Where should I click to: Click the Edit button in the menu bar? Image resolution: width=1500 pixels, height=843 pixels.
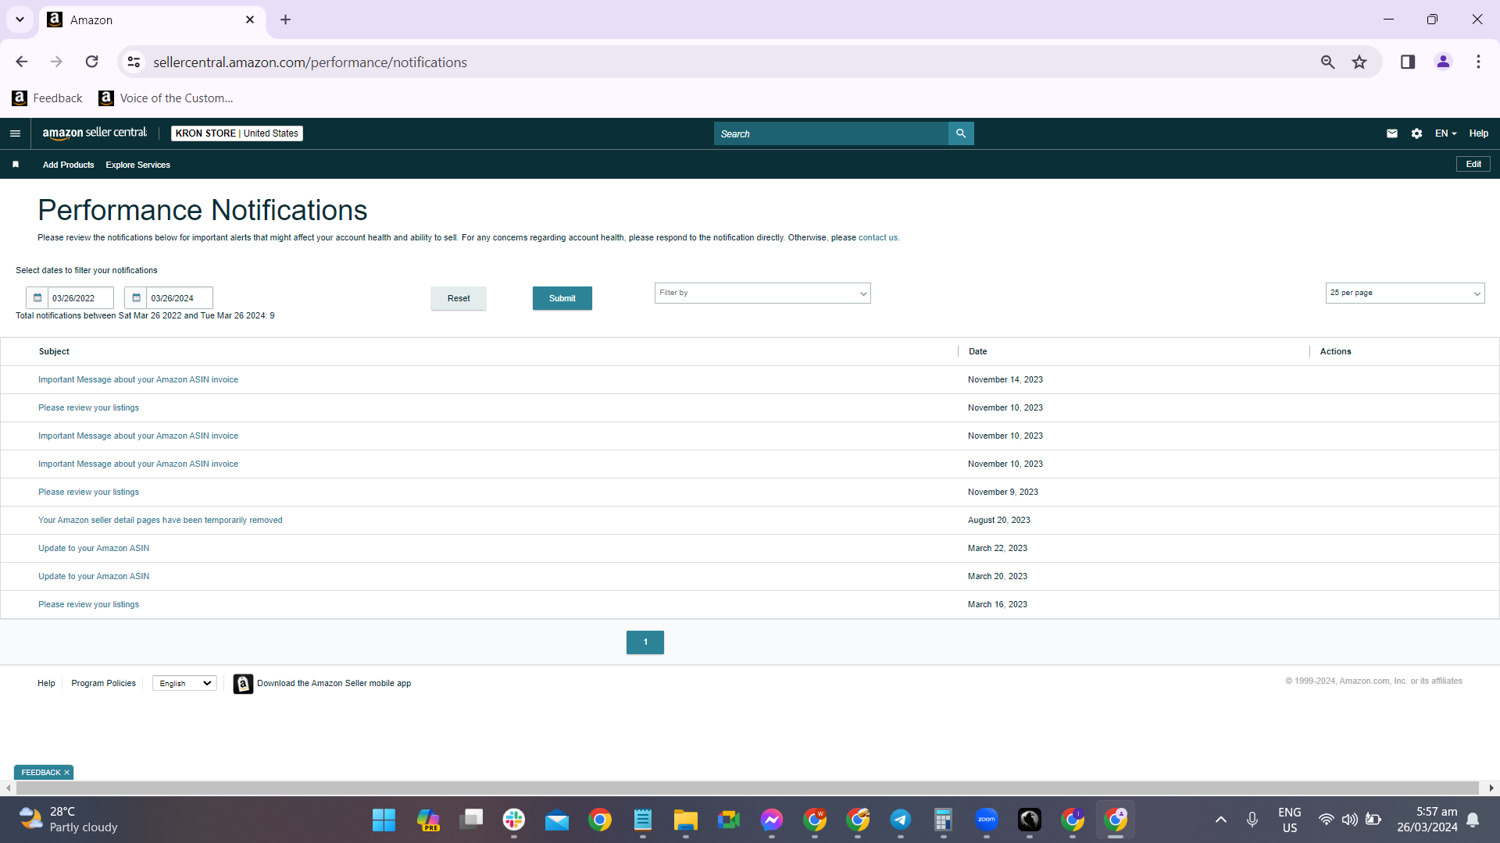click(x=1473, y=165)
